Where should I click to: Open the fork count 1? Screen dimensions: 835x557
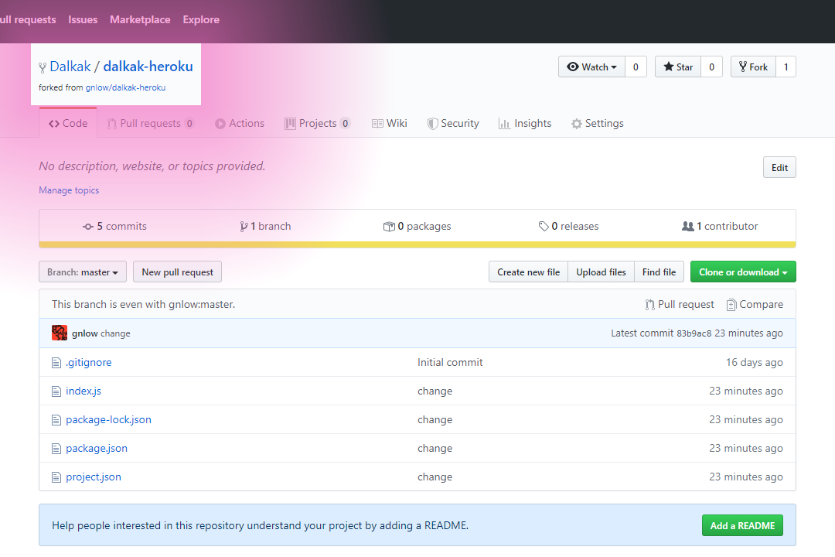tap(786, 67)
